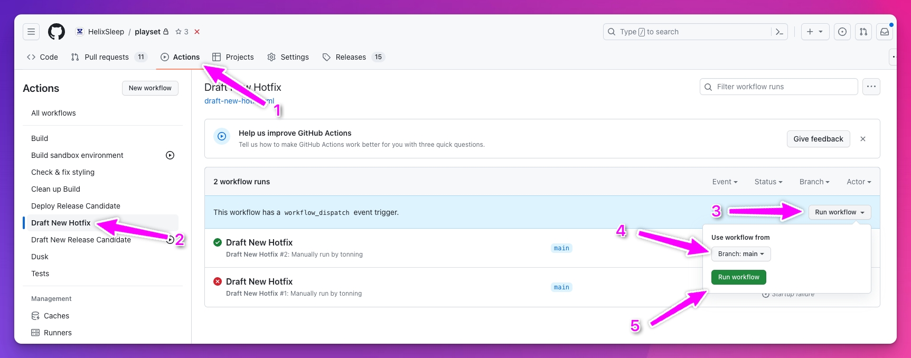The height and width of the screenshot is (358, 911).
Task: Select Deploy Release Candidate workflow
Action: coord(76,206)
